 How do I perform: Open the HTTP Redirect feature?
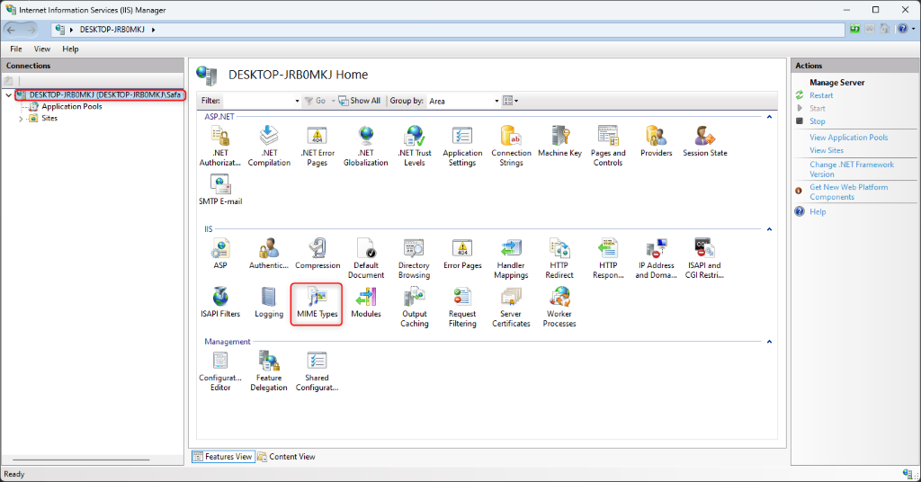(x=559, y=259)
